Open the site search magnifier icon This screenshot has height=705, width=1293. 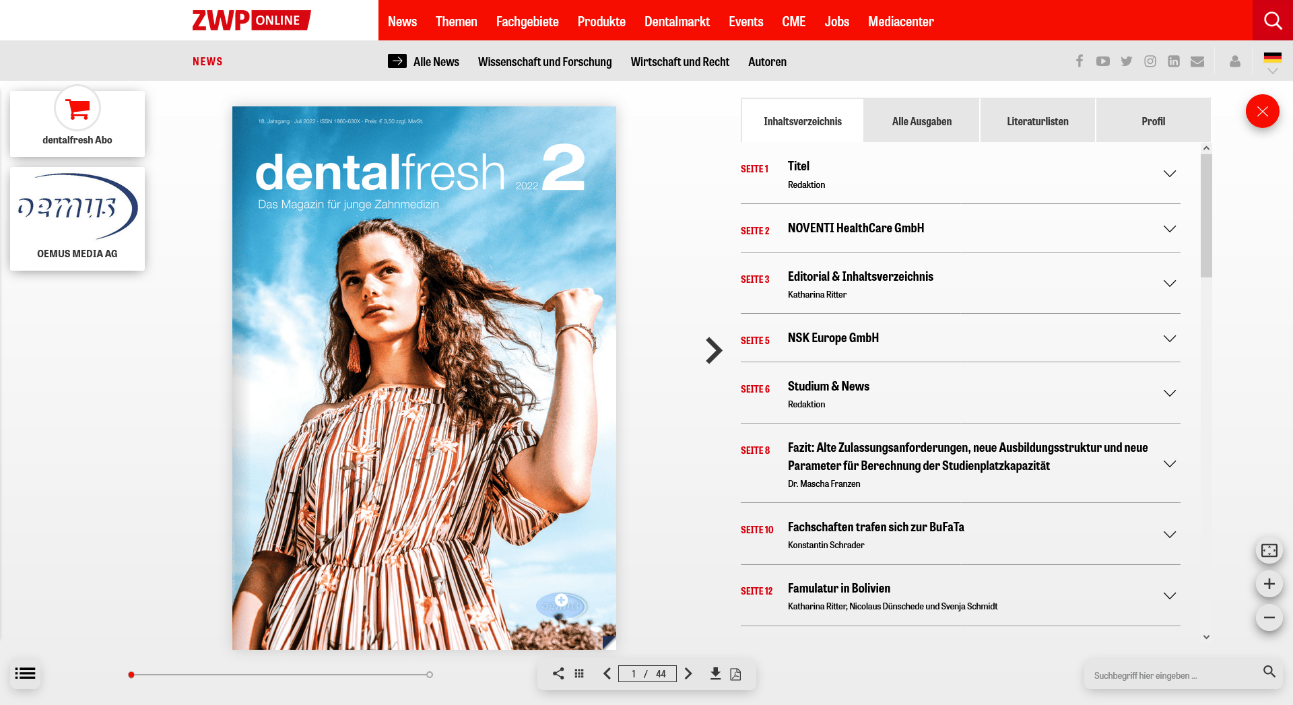click(1273, 20)
